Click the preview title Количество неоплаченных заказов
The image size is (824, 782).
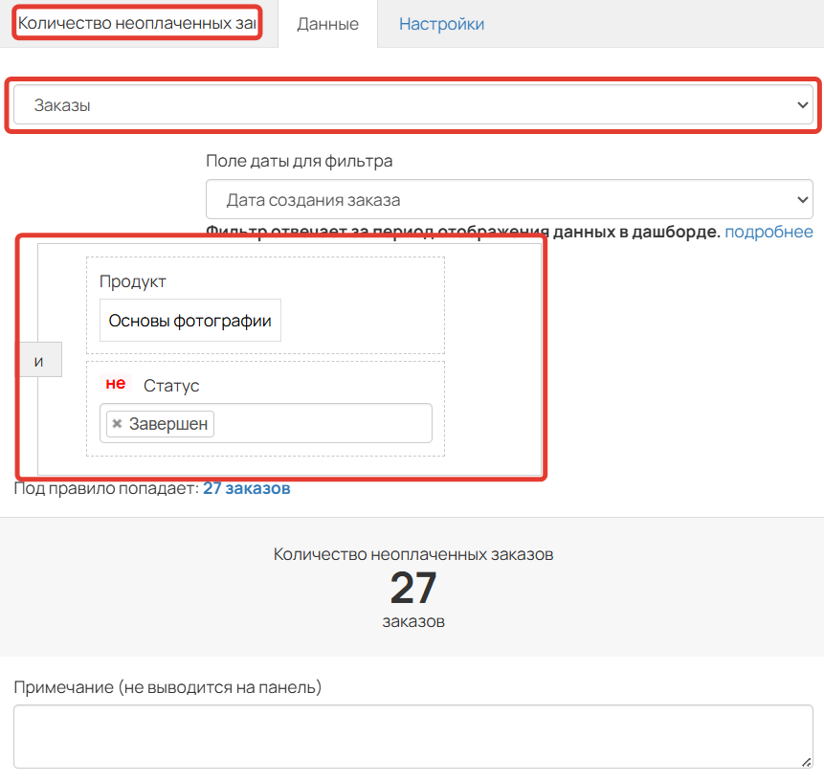[x=413, y=554]
